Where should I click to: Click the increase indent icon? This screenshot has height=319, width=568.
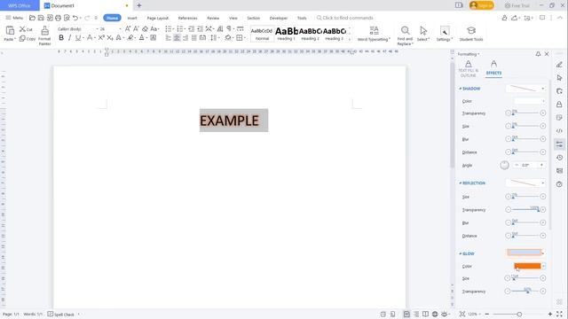[200, 28]
